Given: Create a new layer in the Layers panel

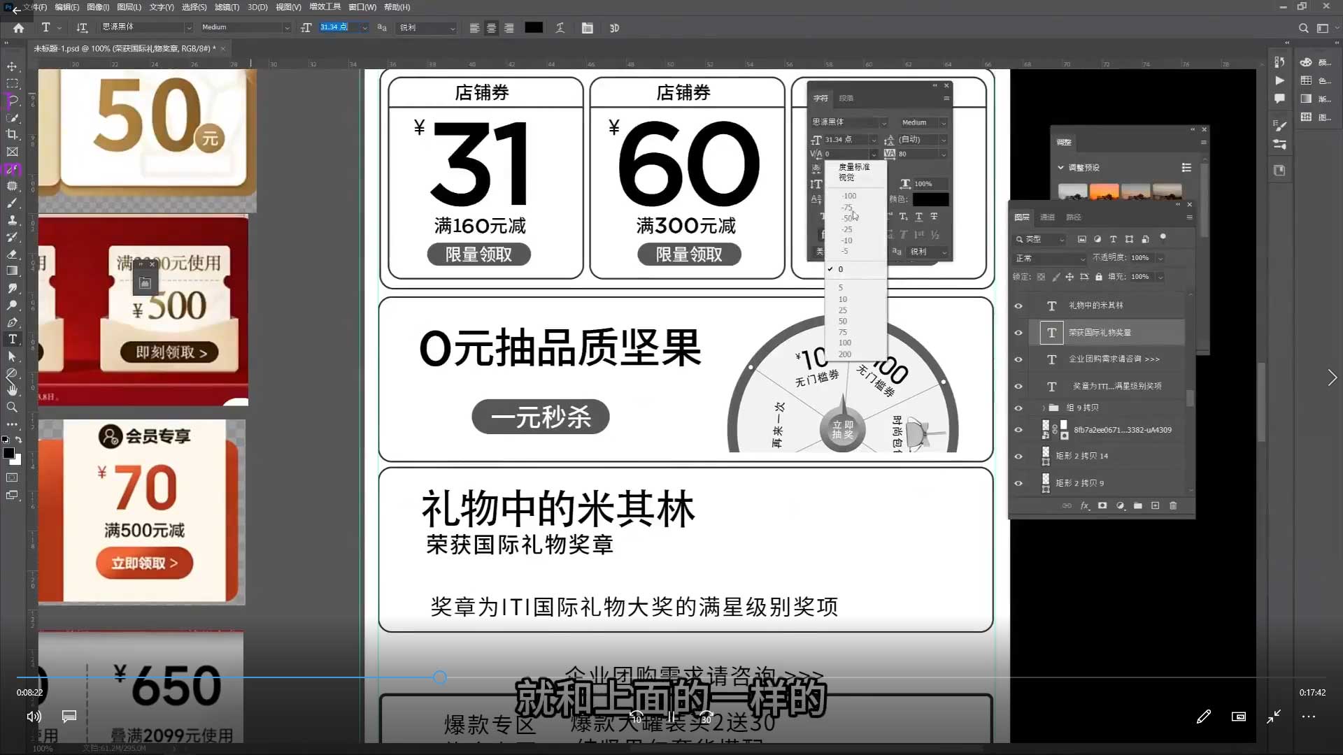Looking at the screenshot, I should [1156, 505].
